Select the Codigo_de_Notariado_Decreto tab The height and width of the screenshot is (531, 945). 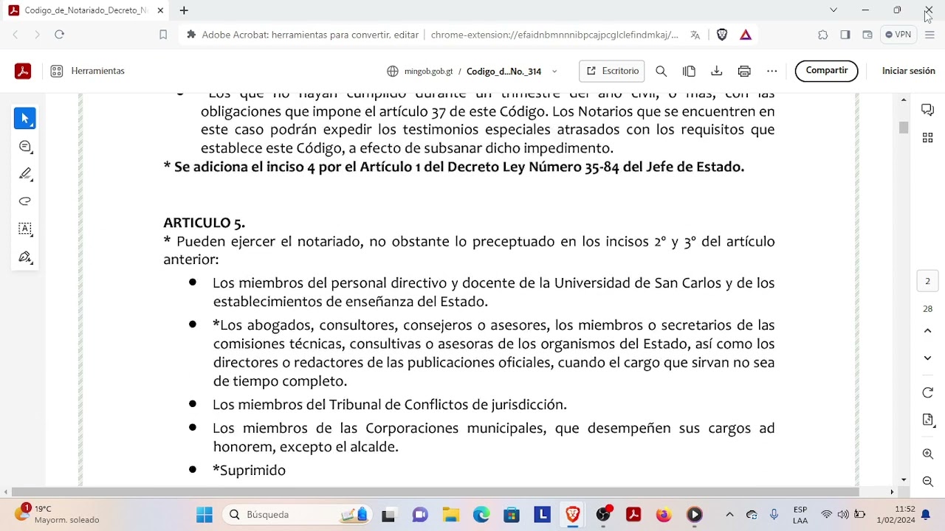(87, 10)
